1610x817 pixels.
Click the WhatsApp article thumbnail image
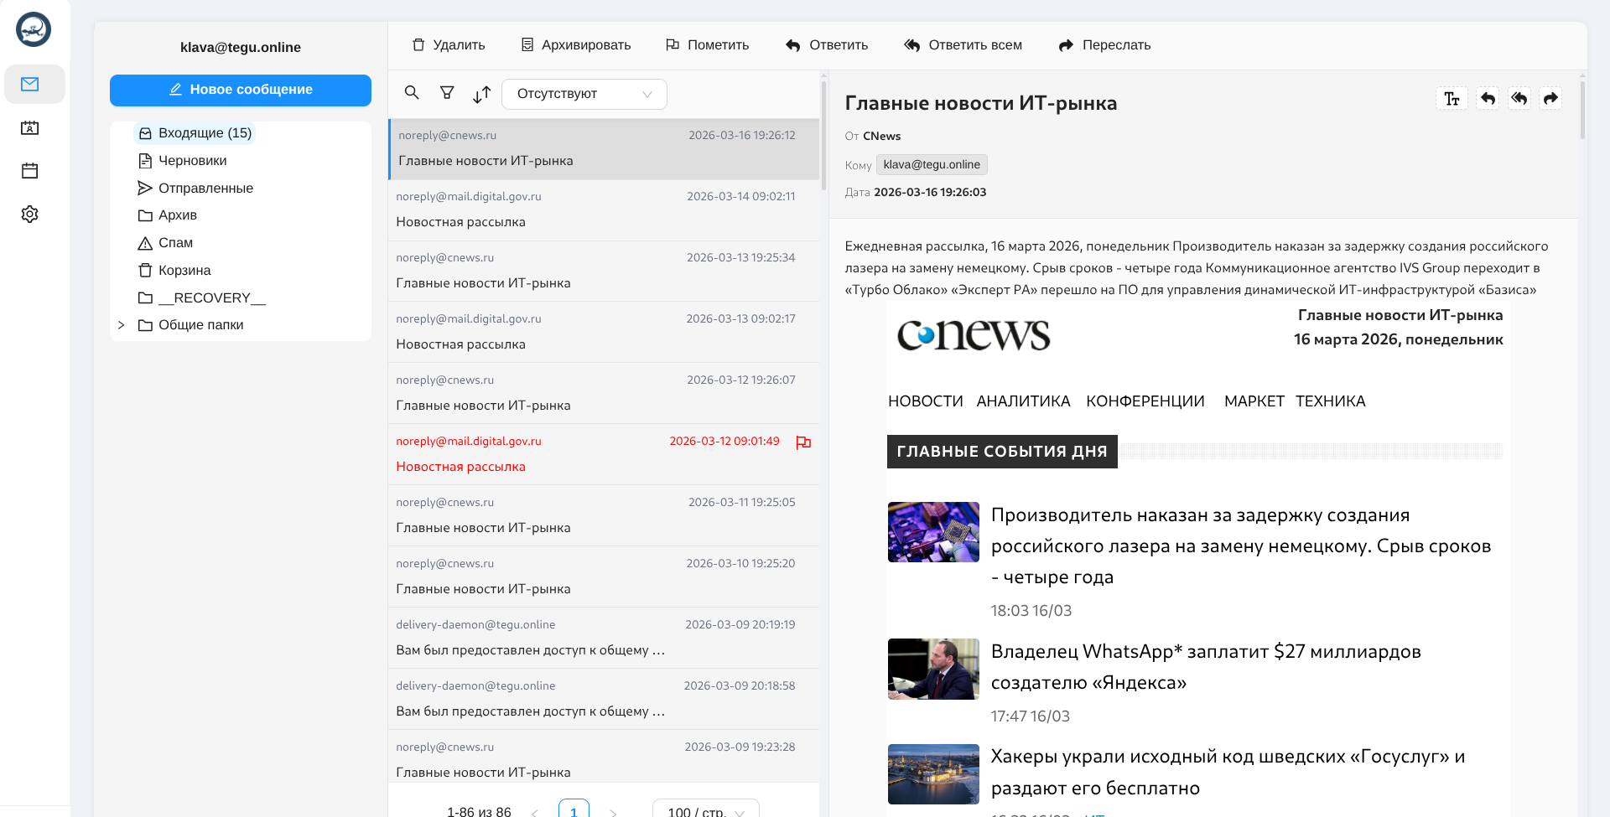pyautogui.click(x=933, y=669)
